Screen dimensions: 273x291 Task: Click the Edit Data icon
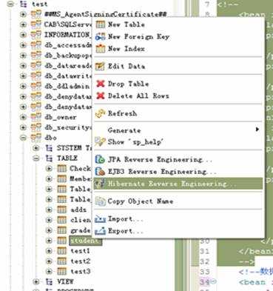pos(100,66)
